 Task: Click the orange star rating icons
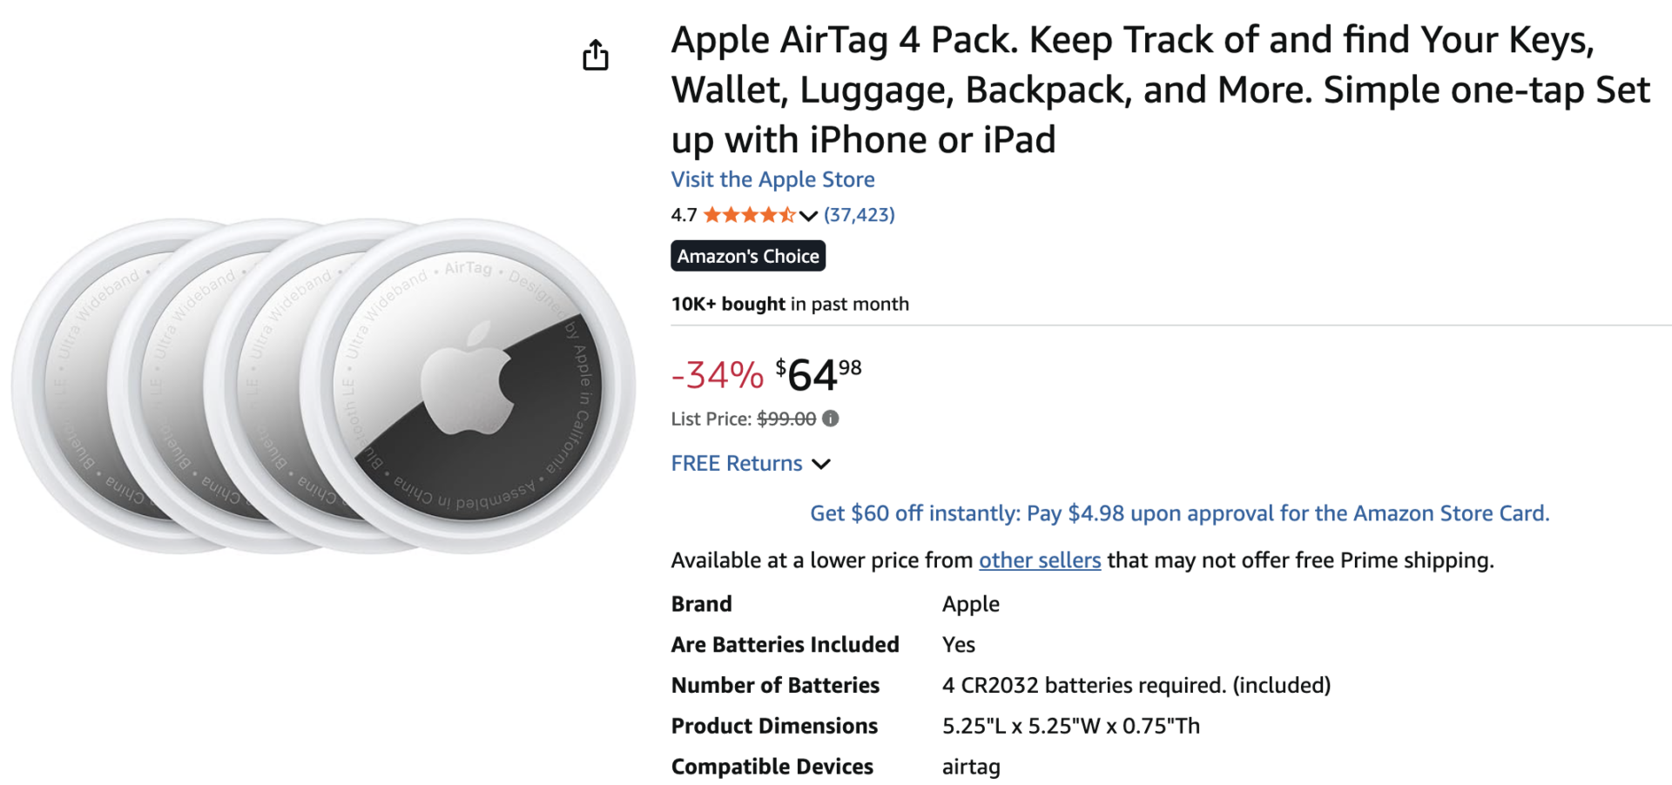(x=749, y=214)
